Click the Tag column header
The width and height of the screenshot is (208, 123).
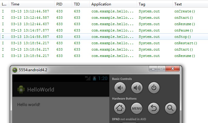pos(154,4)
